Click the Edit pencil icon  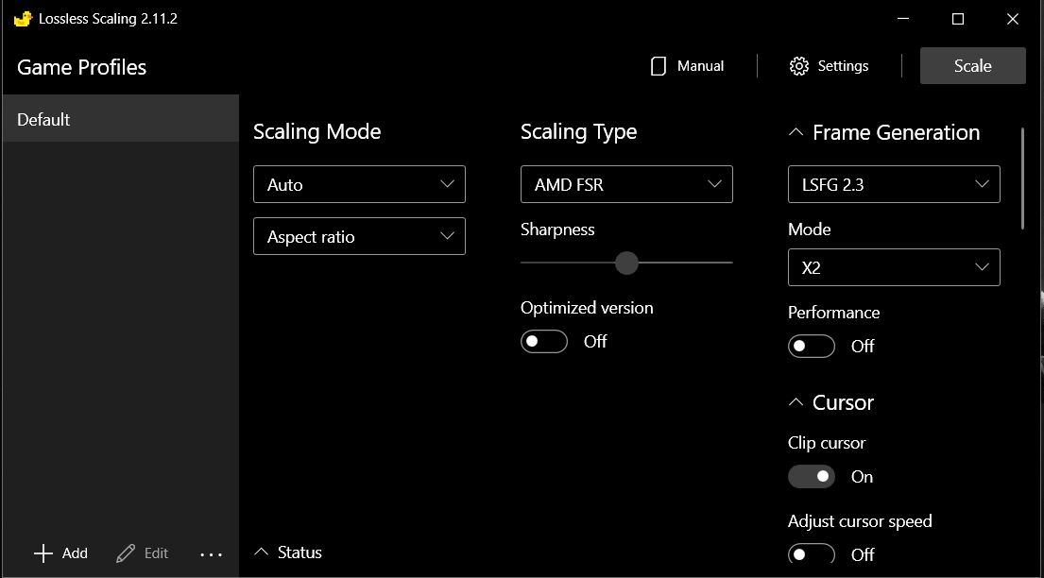pos(126,553)
